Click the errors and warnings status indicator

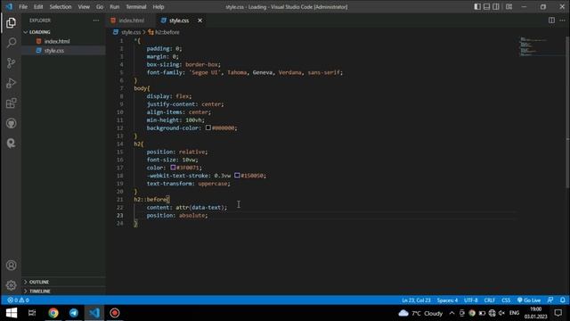[18, 300]
